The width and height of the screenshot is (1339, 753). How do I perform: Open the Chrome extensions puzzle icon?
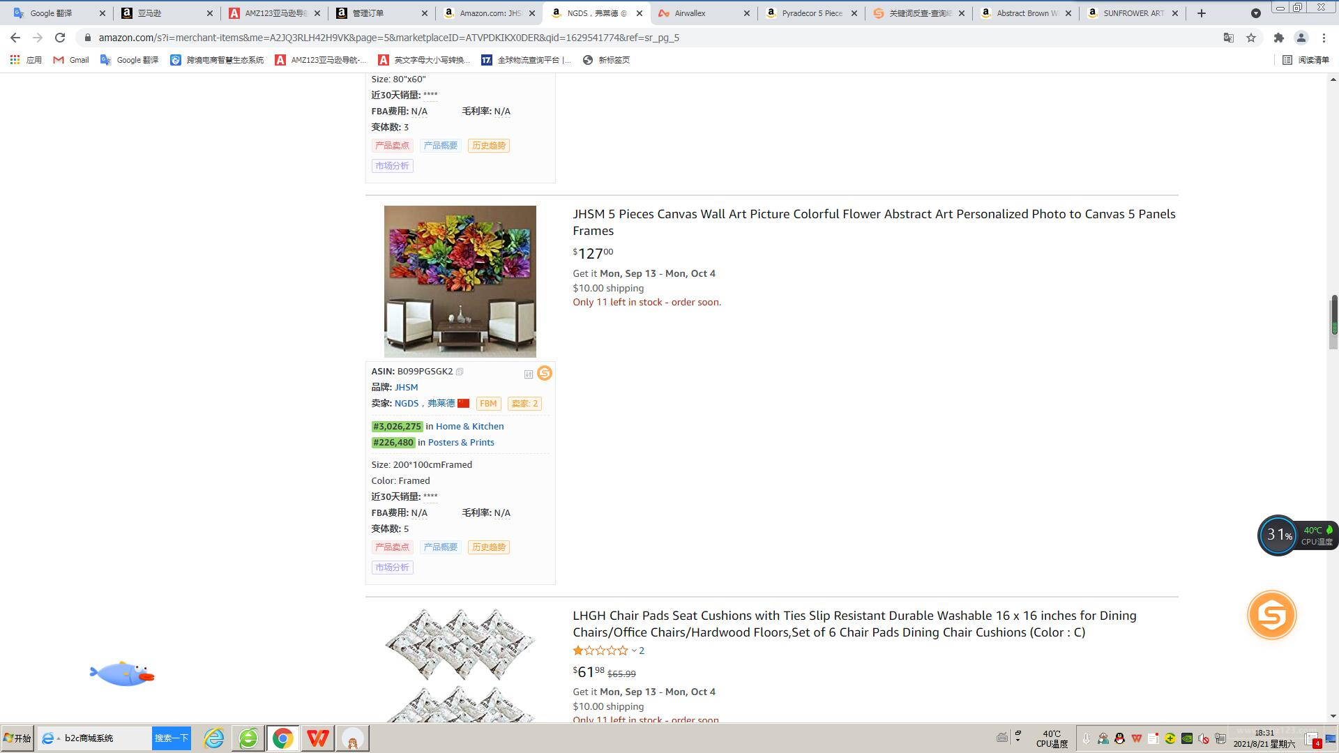(1279, 38)
